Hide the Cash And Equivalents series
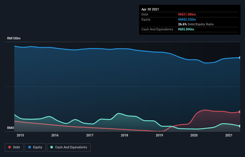 [x=69, y=147]
